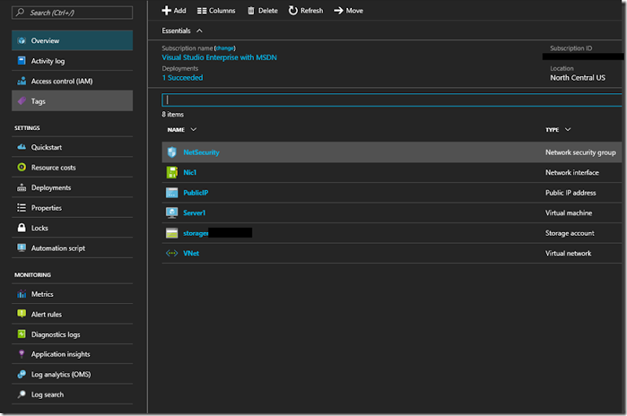
Task: Click the Diagnostics logs icon
Action: [x=22, y=334]
